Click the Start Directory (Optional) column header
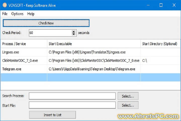 (x=160, y=44)
